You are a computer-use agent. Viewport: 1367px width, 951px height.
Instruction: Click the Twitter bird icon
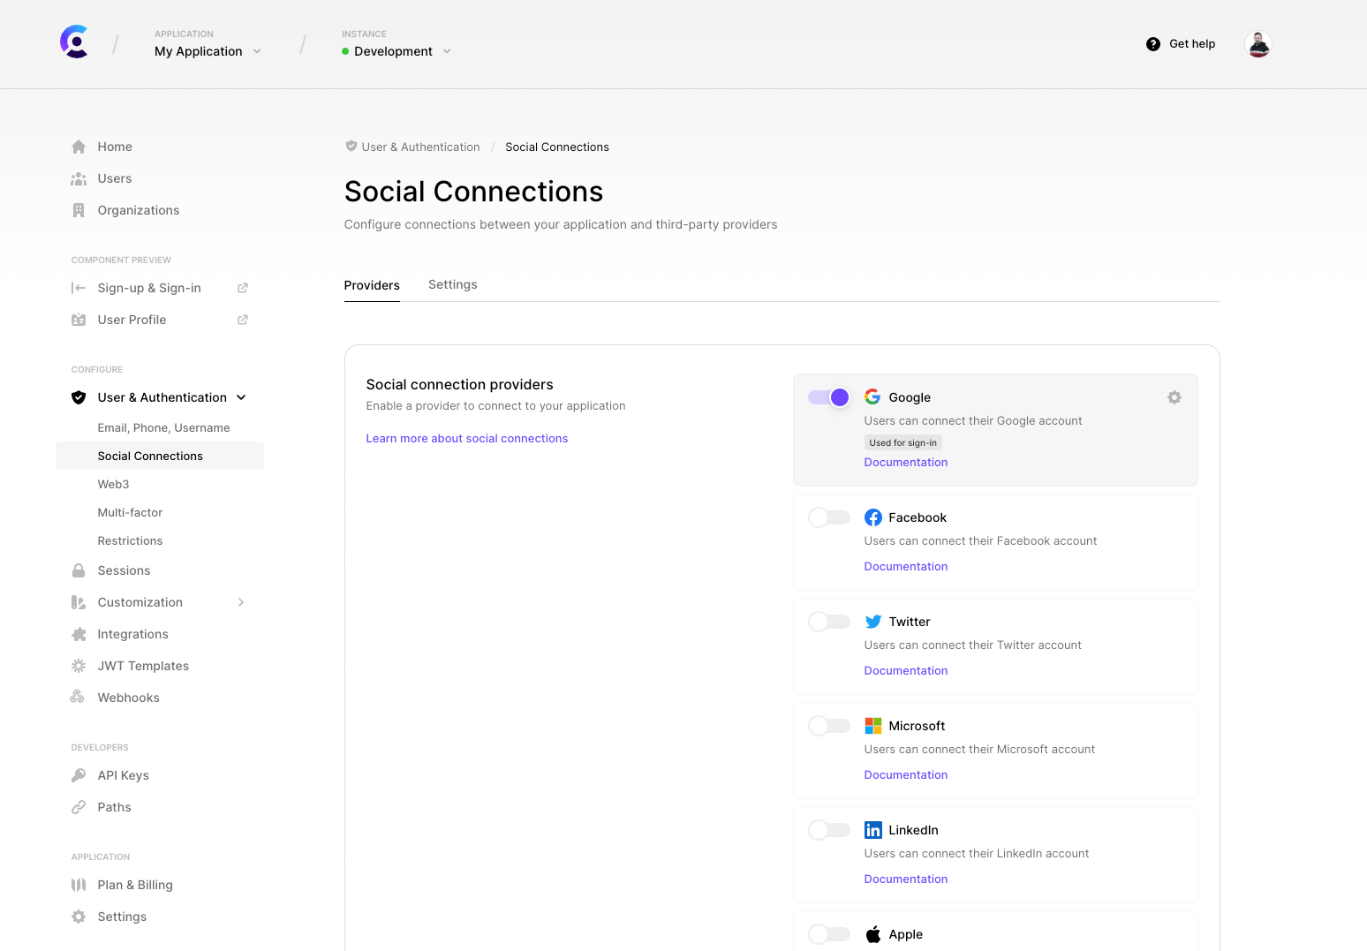(x=873, y=622)
